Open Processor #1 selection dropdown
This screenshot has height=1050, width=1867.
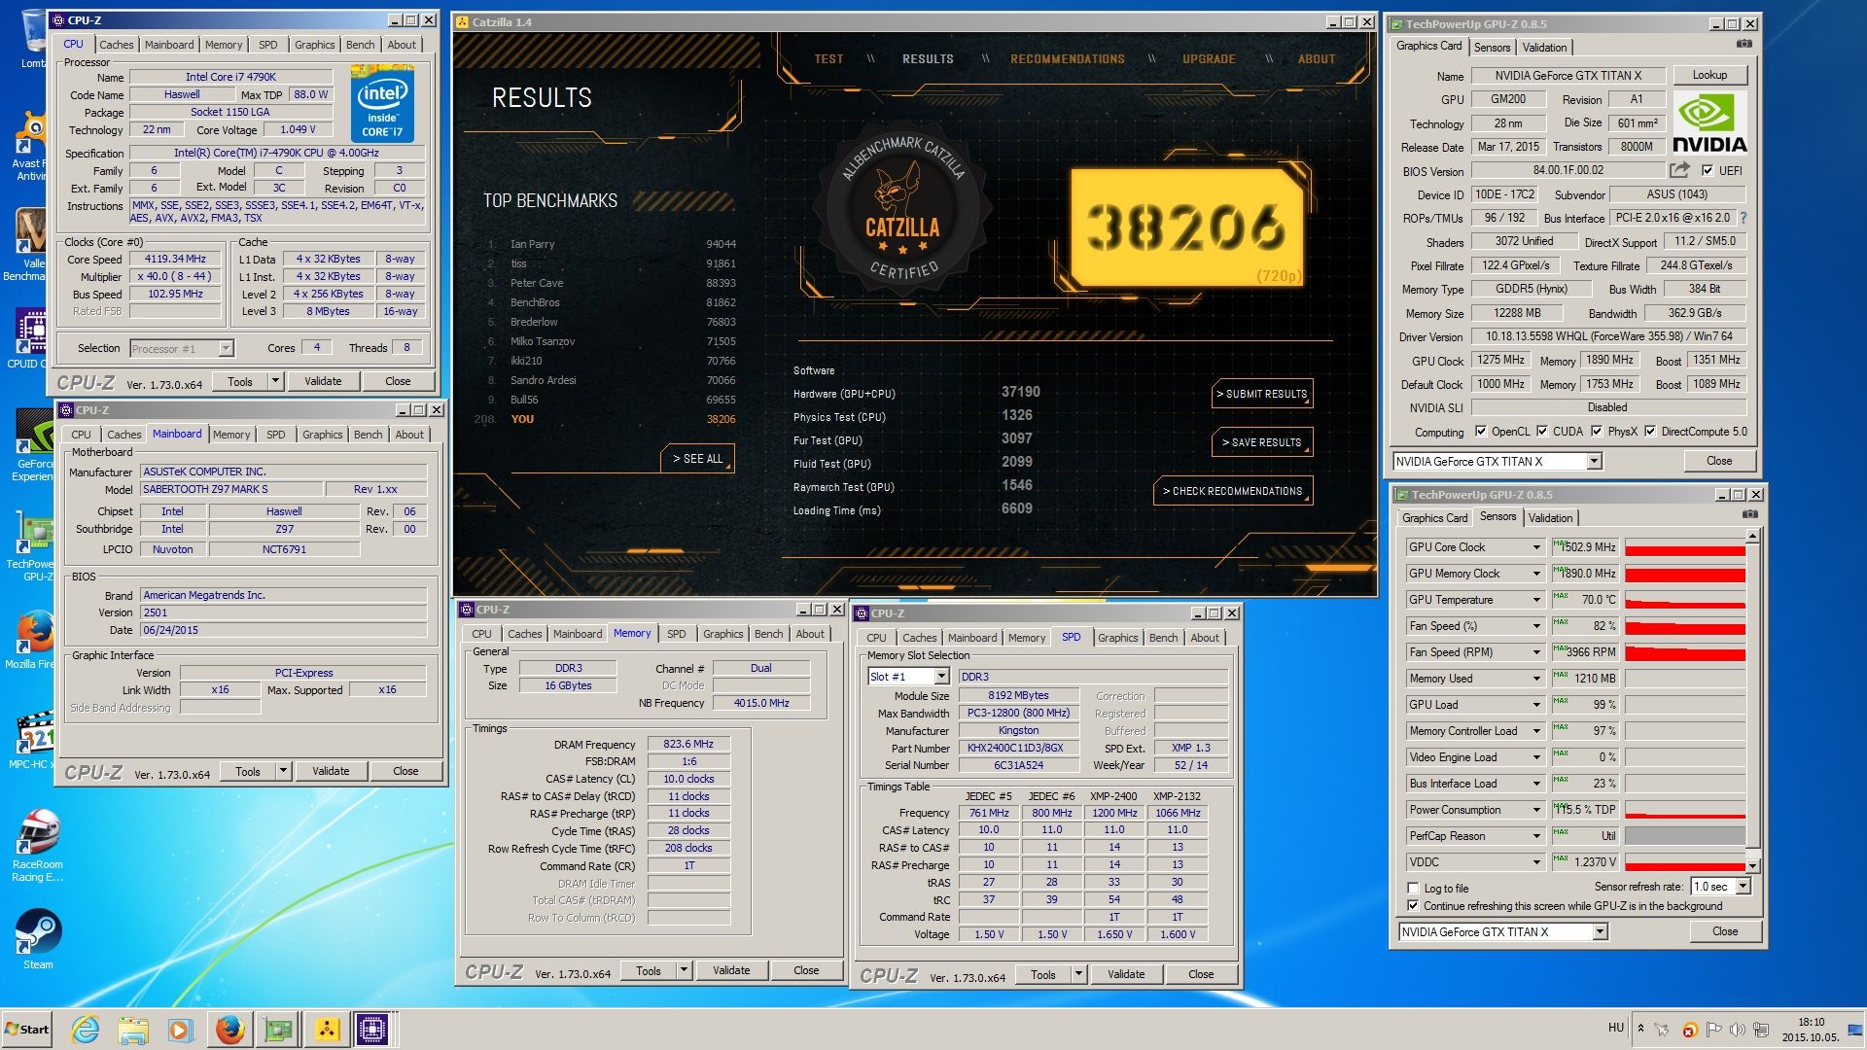(226, 348)
